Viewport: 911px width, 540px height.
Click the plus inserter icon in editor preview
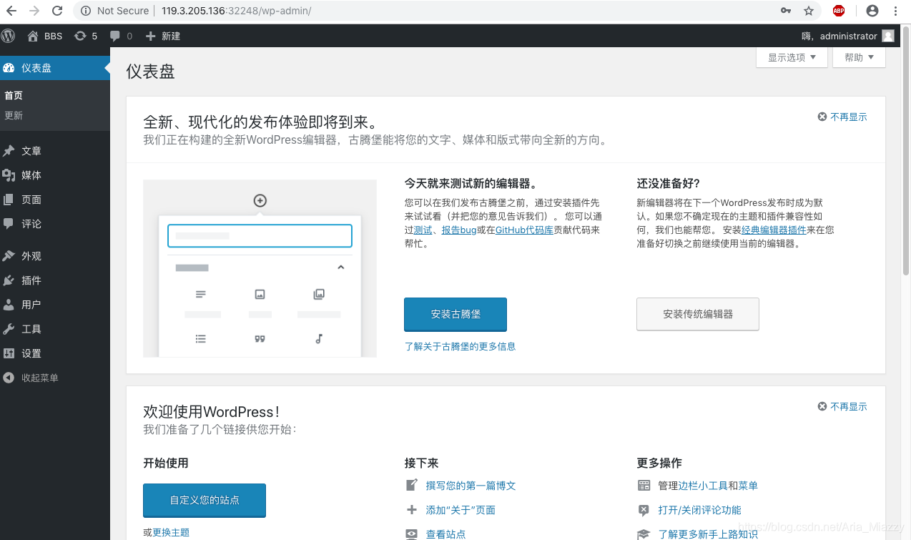point(260,201)
